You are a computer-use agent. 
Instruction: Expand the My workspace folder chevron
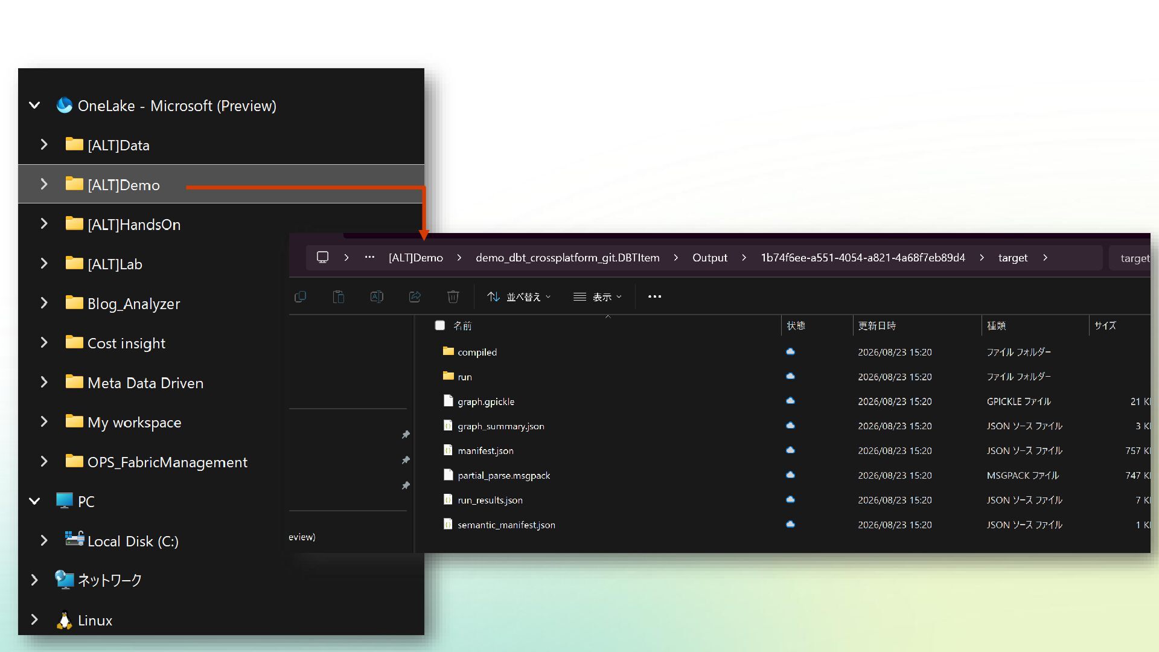44,421
